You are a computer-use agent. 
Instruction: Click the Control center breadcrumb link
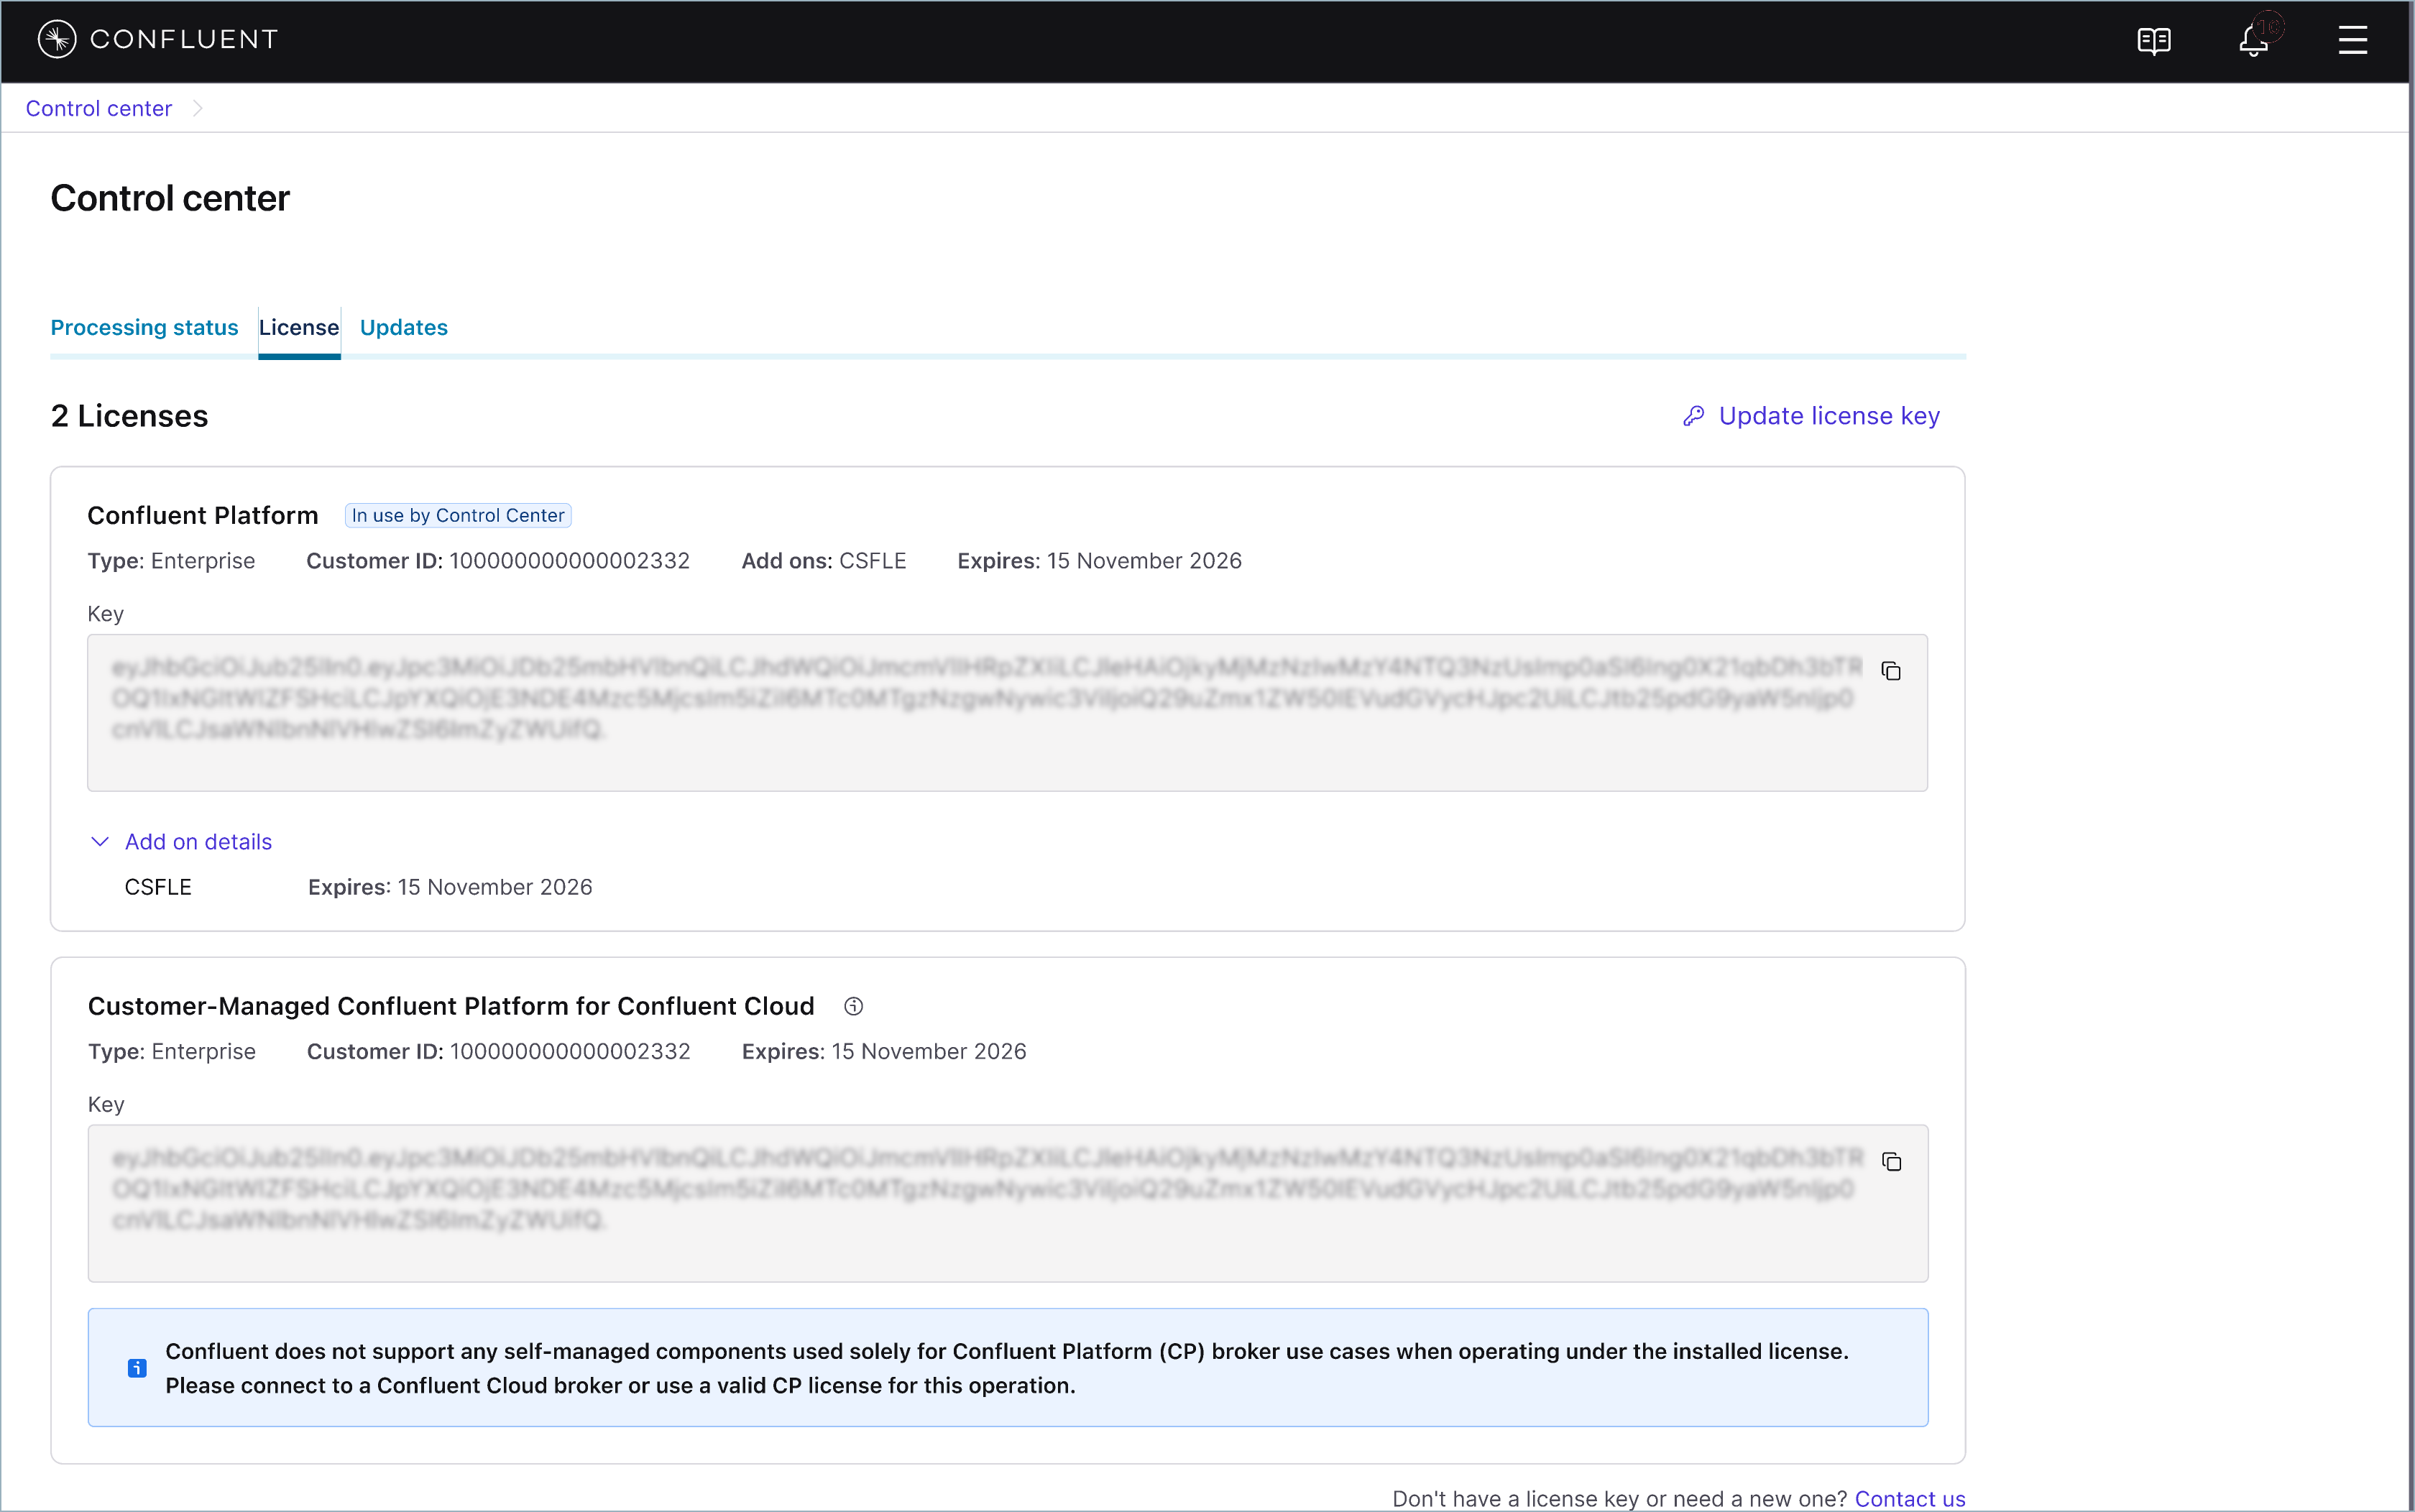(98, 108)
